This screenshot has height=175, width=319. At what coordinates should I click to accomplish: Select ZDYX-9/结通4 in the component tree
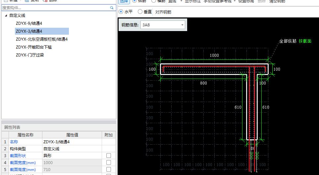[29, 23]
